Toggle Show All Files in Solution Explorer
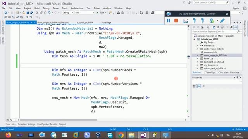 [x=222, y=27]
